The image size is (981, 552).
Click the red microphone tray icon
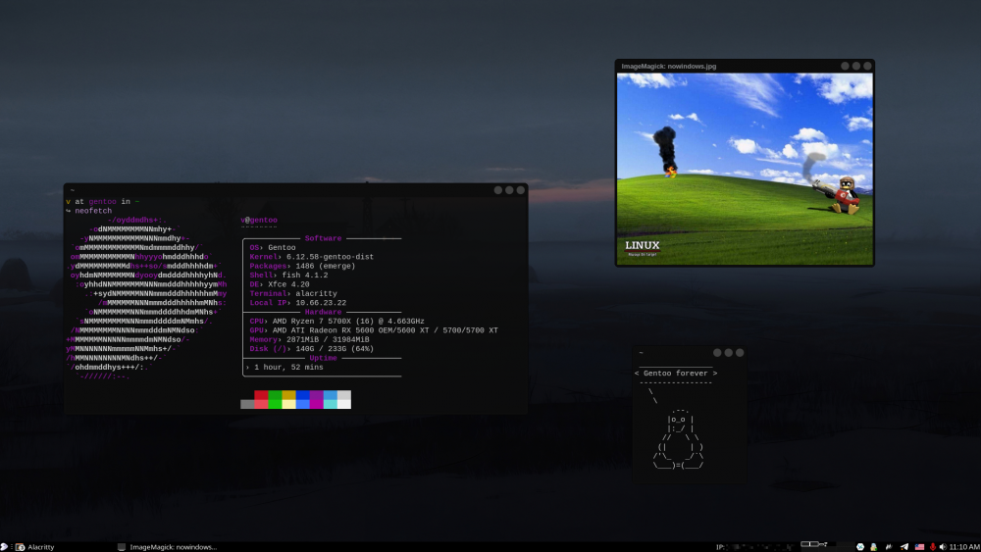(931, 546)
